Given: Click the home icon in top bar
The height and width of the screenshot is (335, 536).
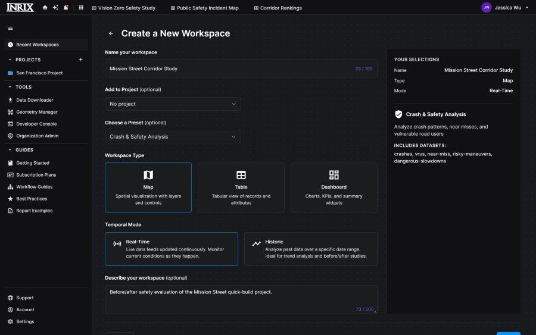Looking at the screenshot, I should [x=45, y=8].
